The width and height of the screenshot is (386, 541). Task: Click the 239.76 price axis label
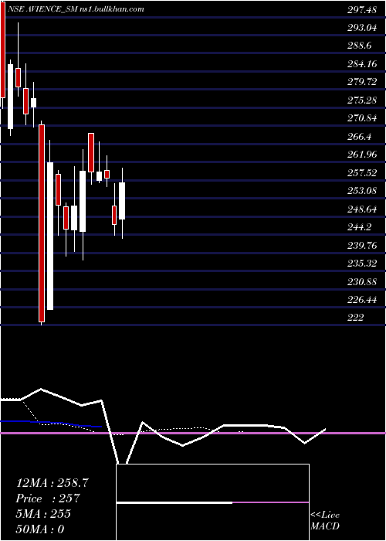(362, 245)
